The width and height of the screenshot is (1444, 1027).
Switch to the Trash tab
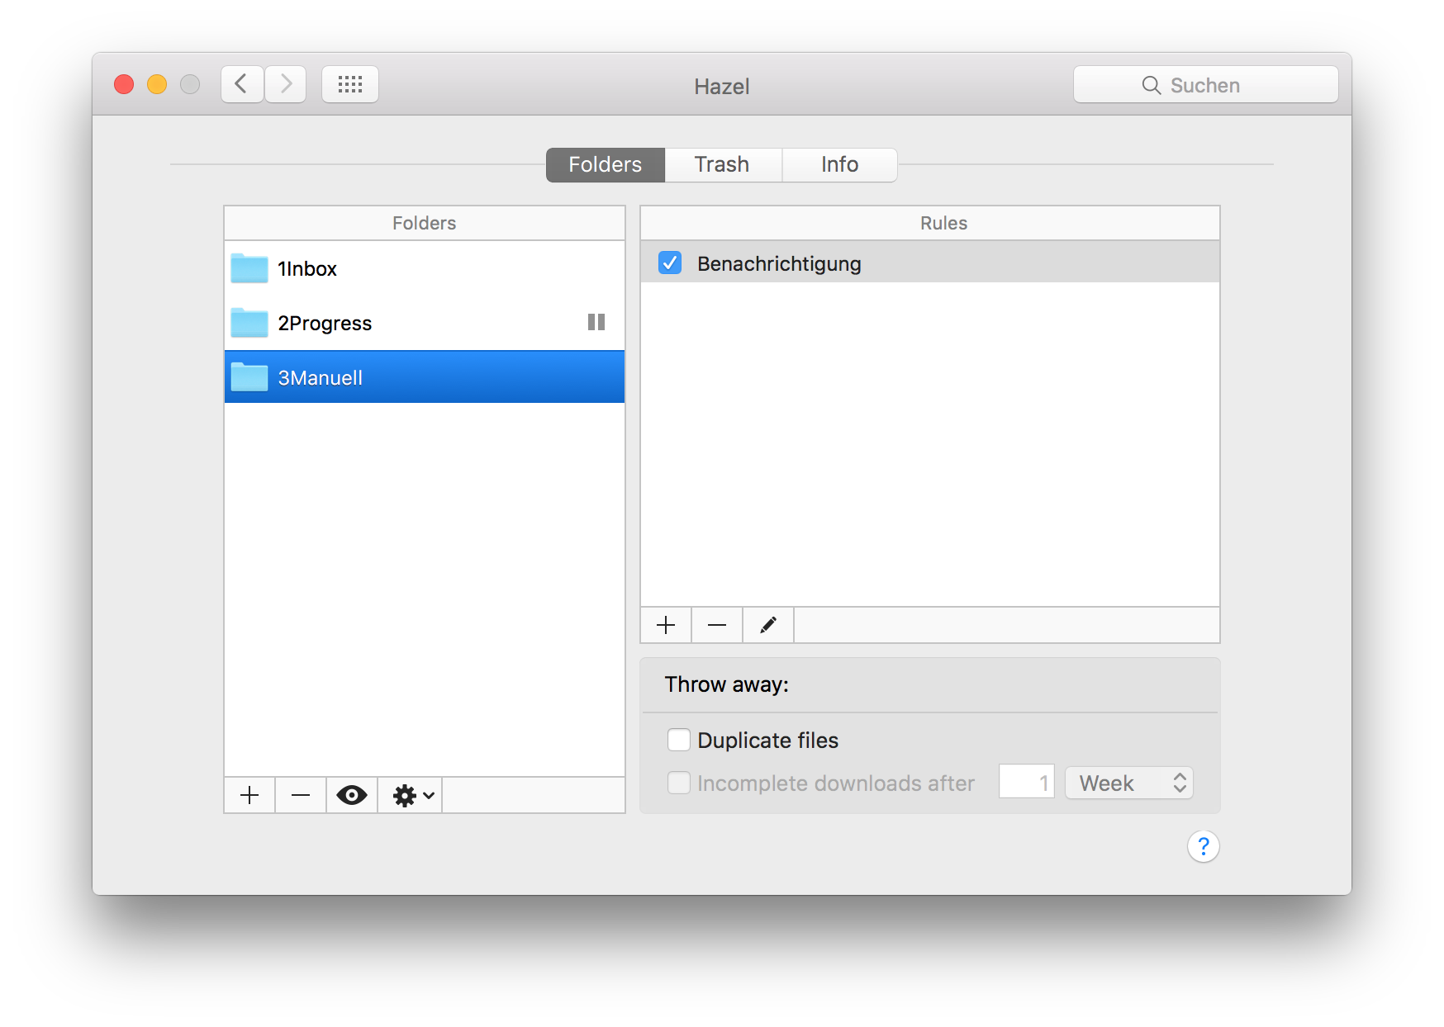(723, 164)
